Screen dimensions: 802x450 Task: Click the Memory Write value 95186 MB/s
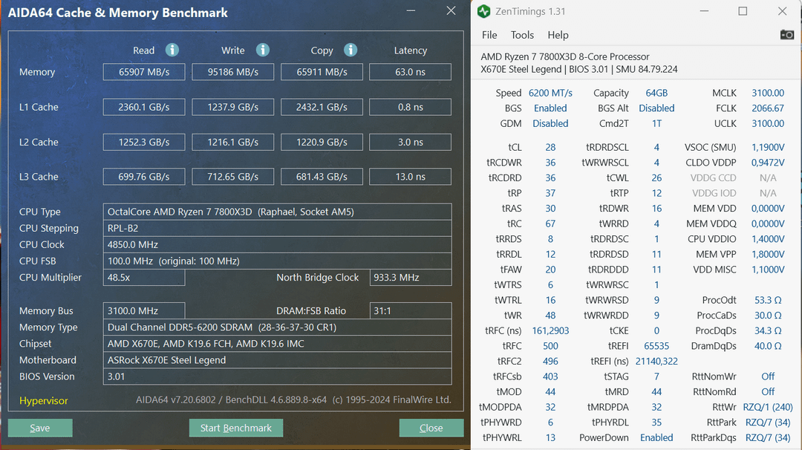232,72
